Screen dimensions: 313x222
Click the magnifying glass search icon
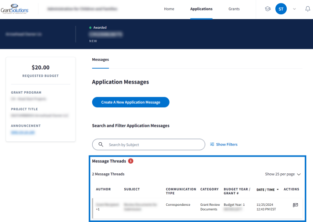pos(101,144)
